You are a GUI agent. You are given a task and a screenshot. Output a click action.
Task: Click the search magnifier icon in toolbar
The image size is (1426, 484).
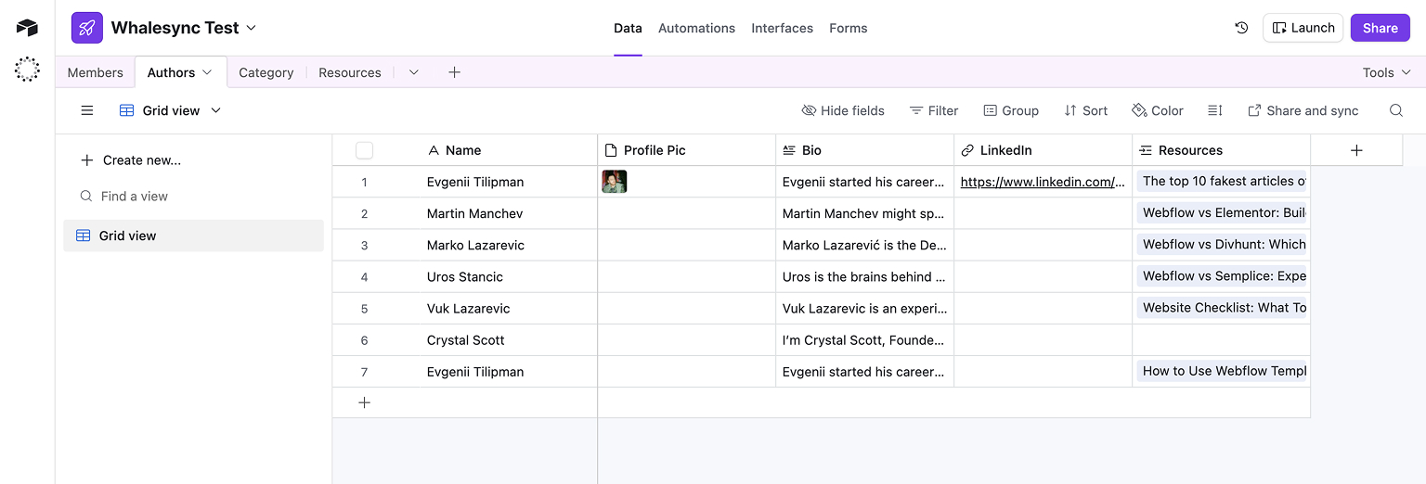coord(1395,110)
